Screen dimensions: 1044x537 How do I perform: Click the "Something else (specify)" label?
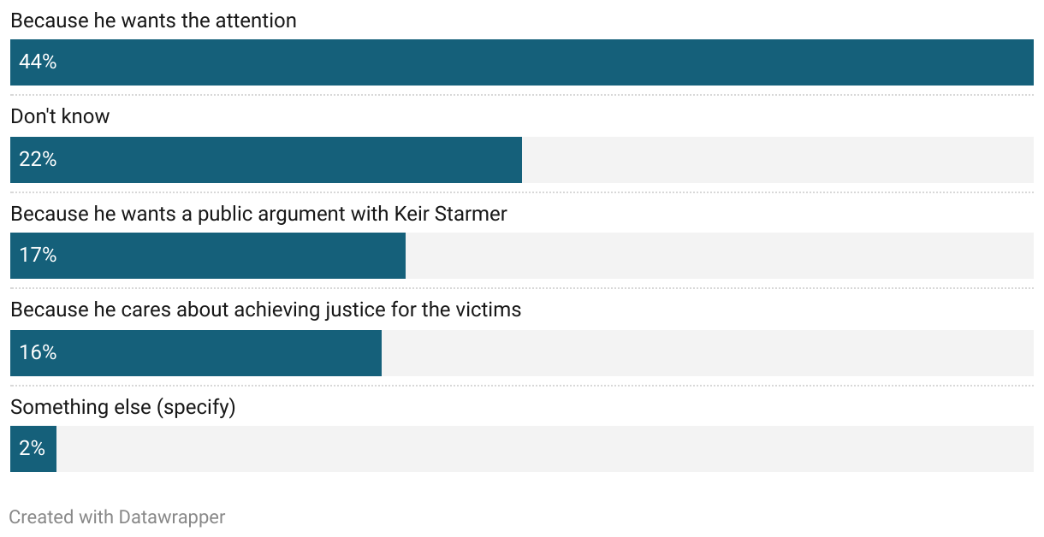122,407
